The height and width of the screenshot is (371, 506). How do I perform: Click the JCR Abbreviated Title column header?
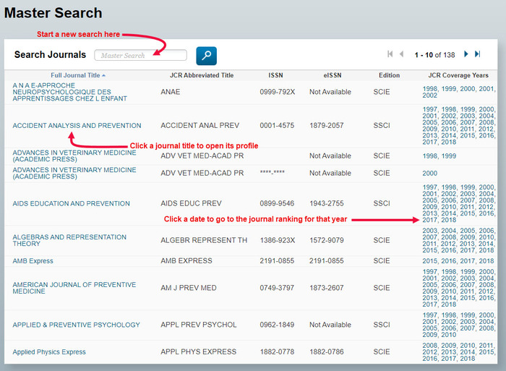(201, 75)
